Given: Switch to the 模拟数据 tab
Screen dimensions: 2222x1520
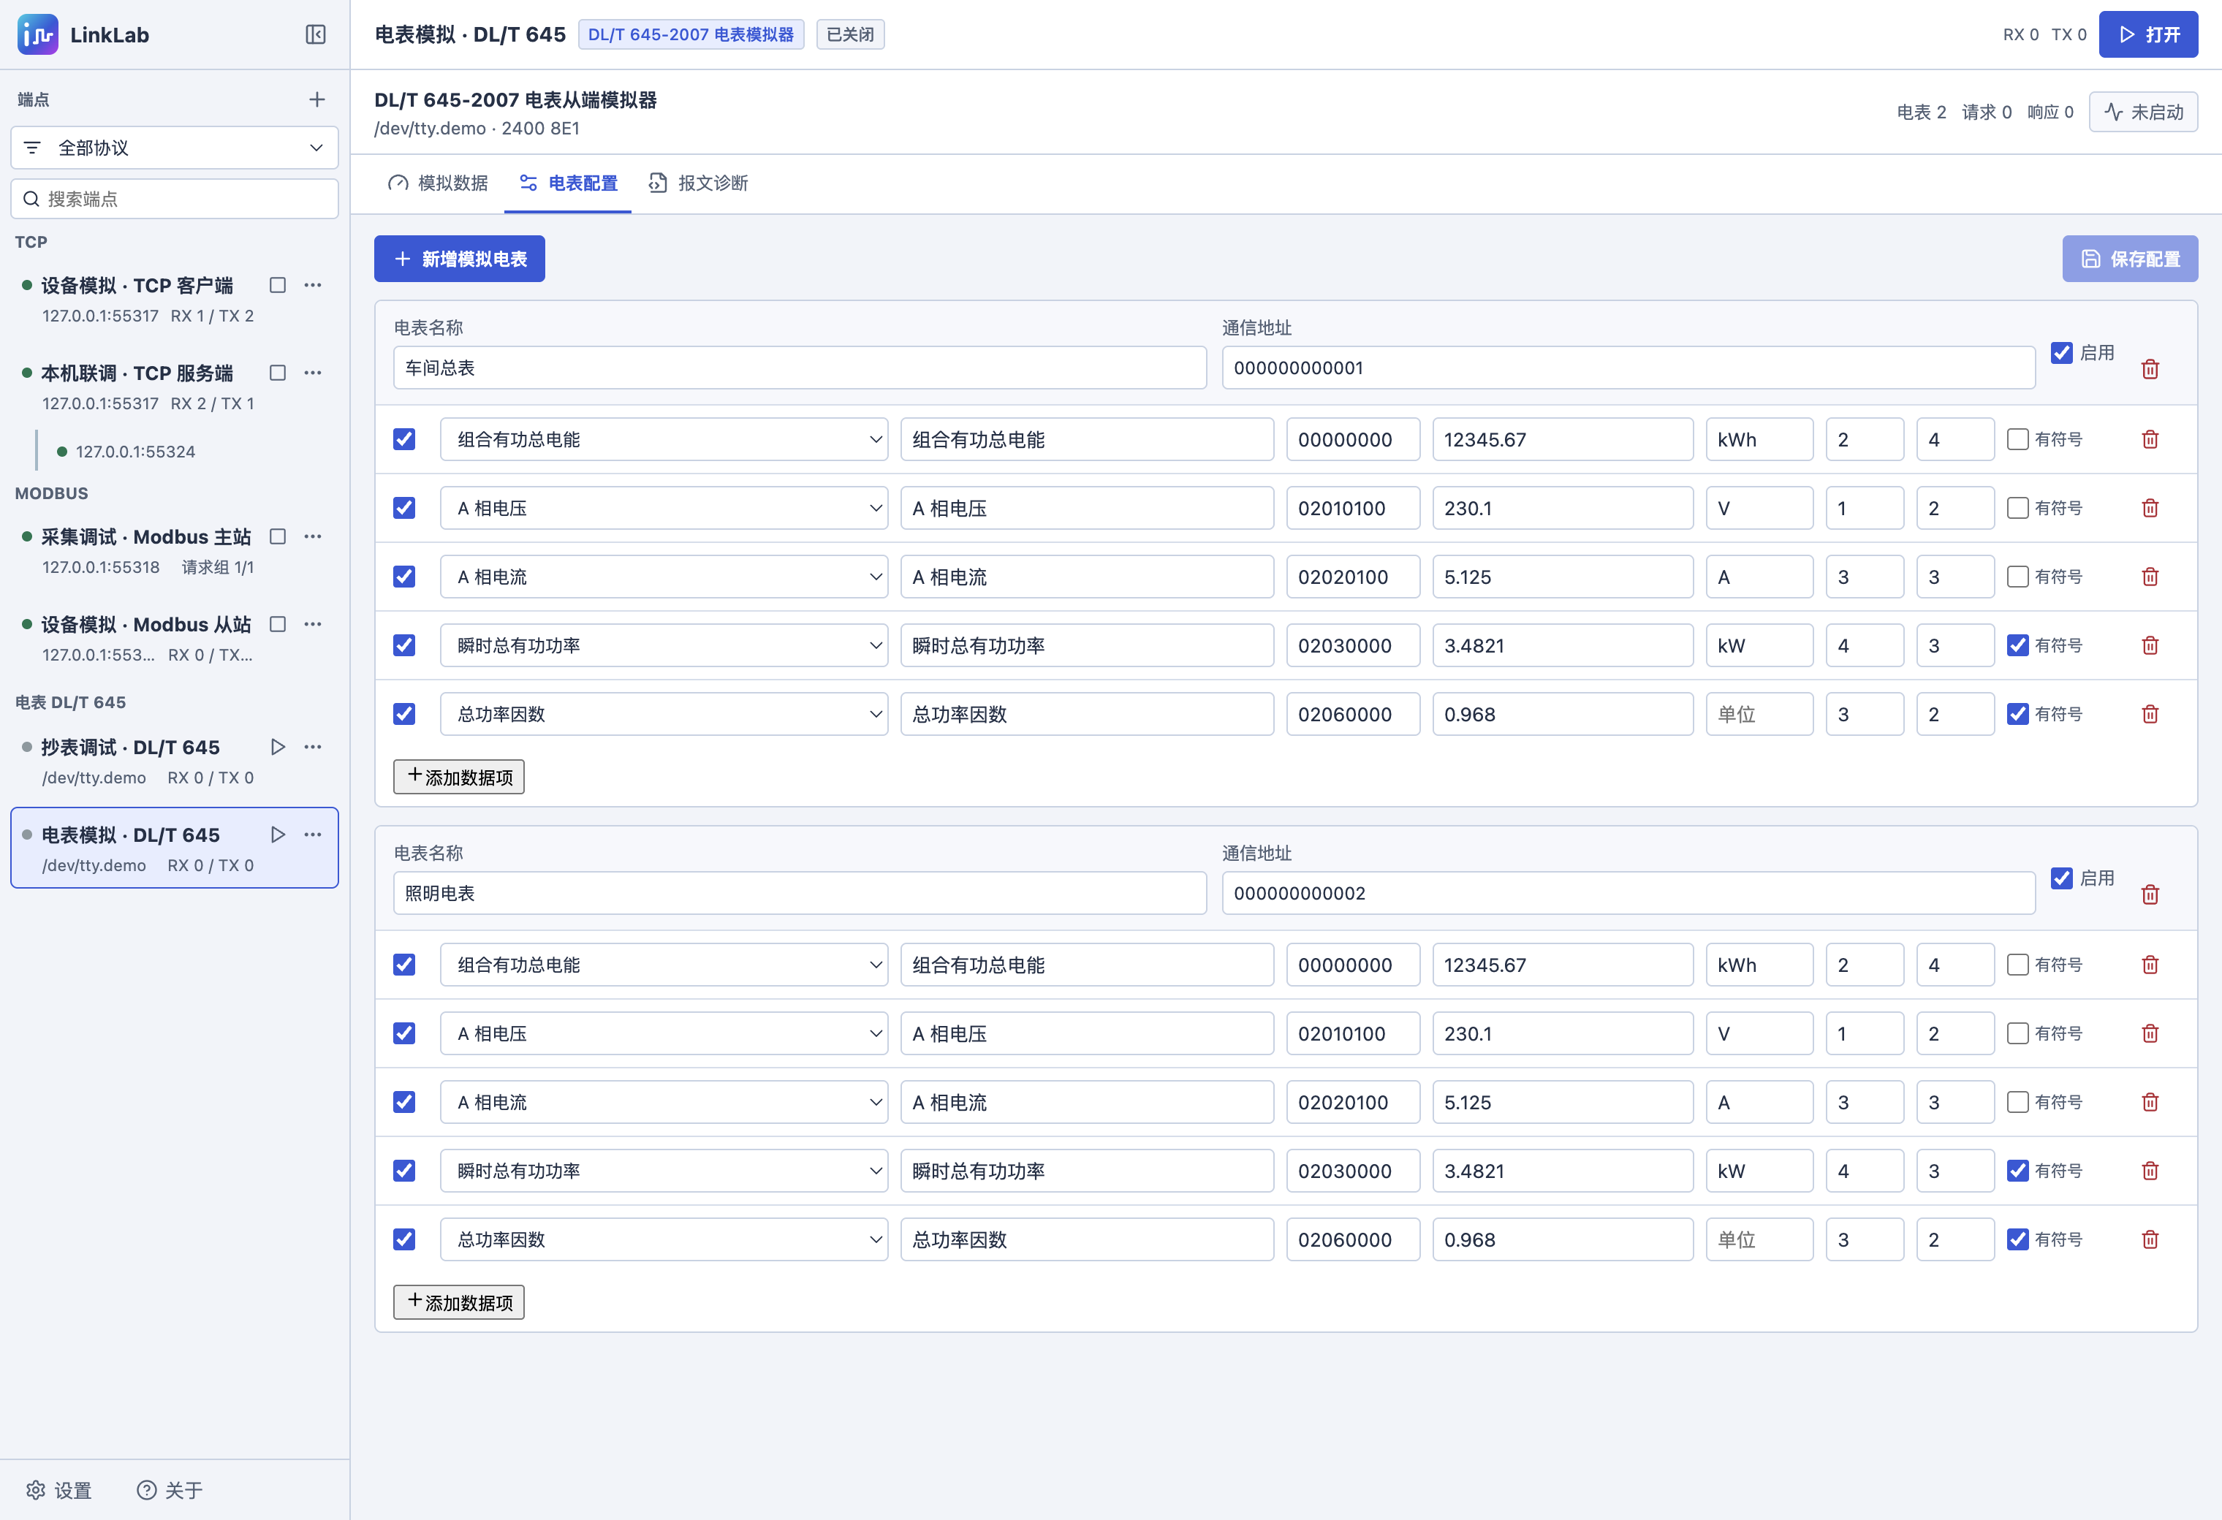Looking at the screenshot, I should 438,183.
